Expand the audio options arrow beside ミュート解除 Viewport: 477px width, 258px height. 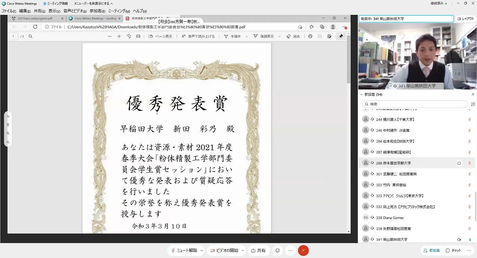202,250
